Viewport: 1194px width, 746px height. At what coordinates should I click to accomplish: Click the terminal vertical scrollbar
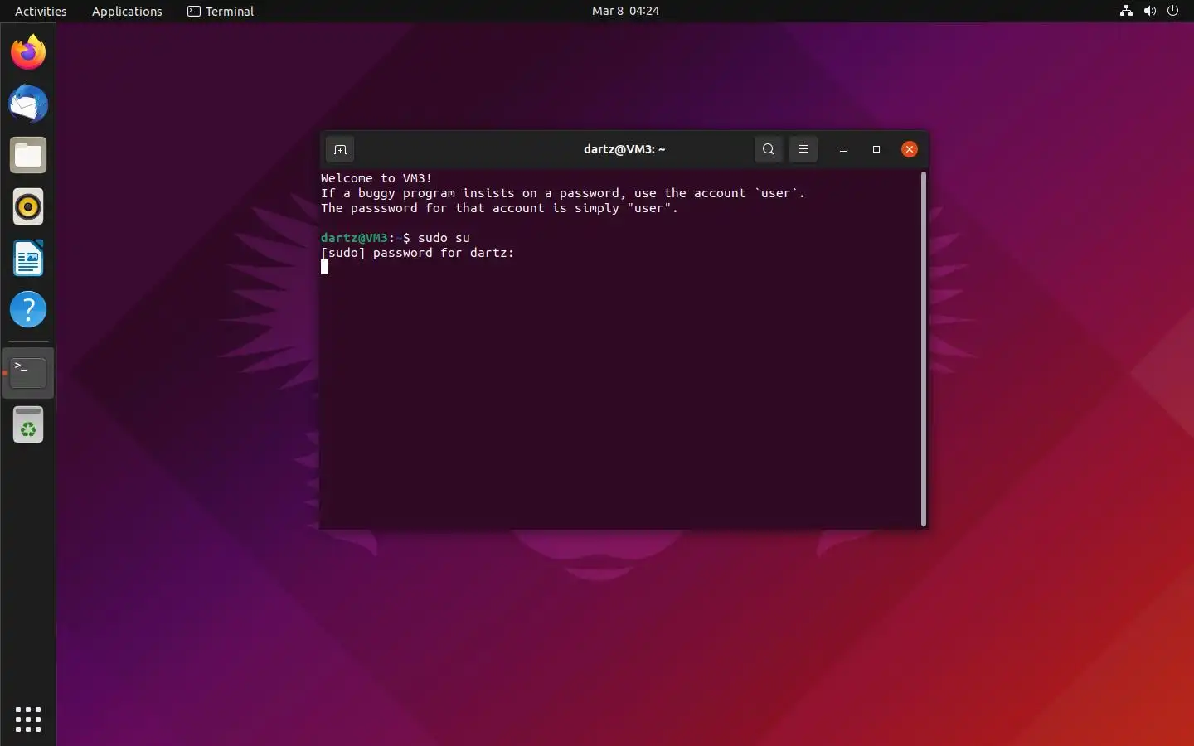tap(924, 349)
